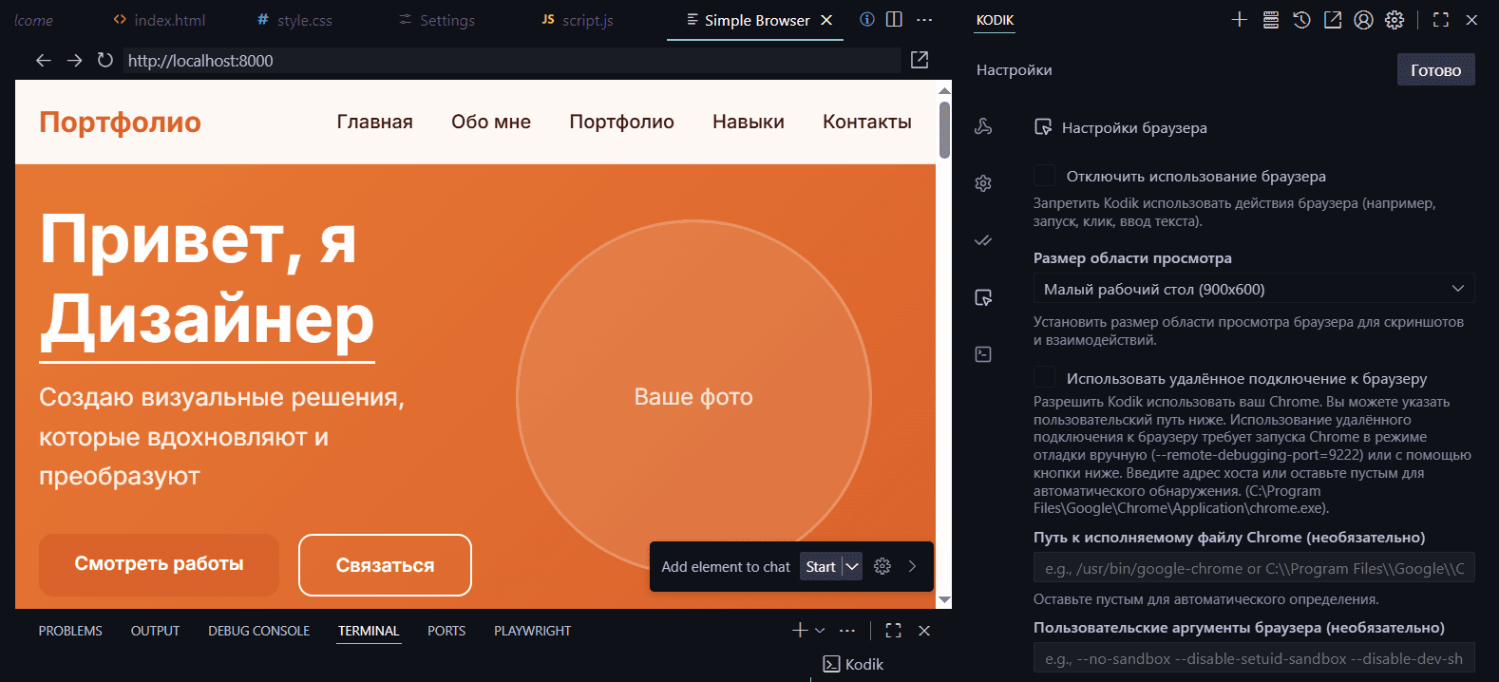Reload the Simple Browser page
The image size is (1499, 682).
[104, 61]
